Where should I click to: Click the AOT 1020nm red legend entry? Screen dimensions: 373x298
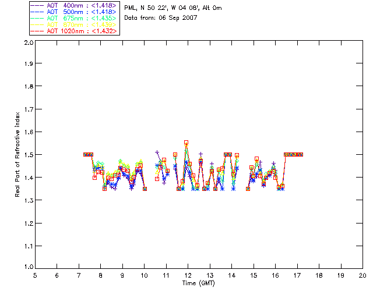point(74,31)
